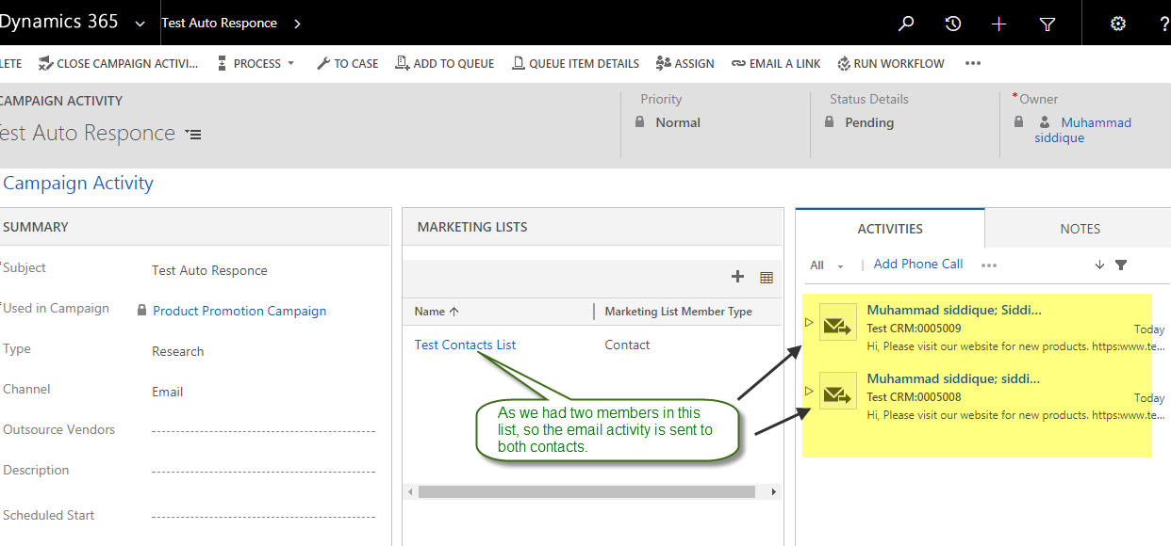
Task: Expand the Test CRM:0005008 email activity
Action: [809, 390]
